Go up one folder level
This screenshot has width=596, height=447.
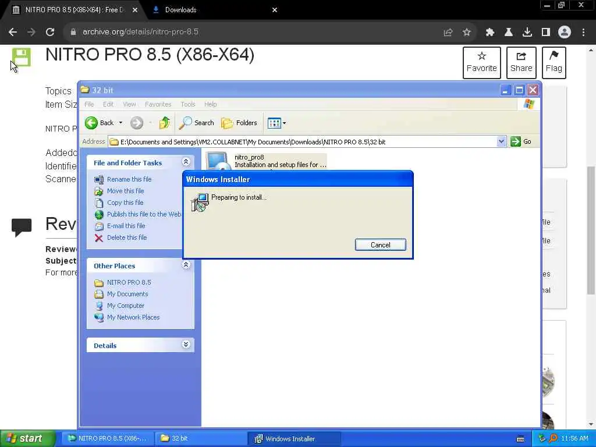click(165, 123)
